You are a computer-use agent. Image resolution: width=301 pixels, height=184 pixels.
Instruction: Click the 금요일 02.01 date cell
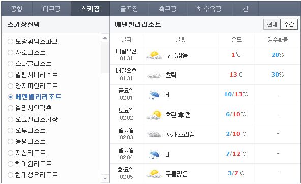click(x=126, y=94)
